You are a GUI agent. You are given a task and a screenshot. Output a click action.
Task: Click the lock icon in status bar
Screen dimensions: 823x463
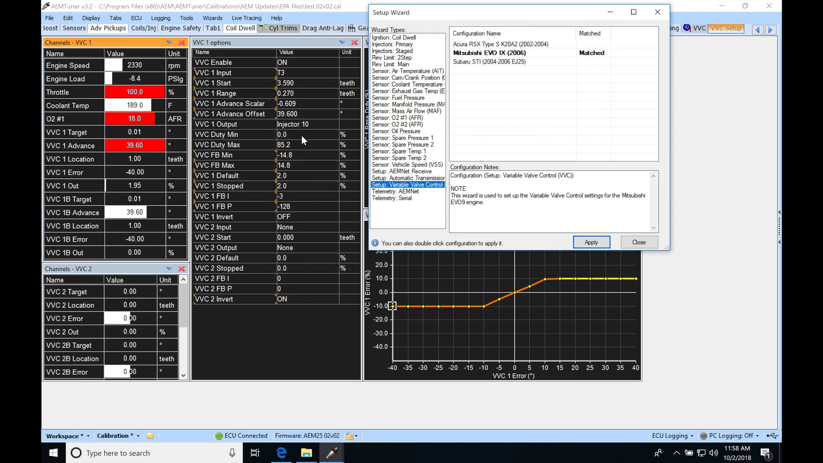(x=350, y=436)
